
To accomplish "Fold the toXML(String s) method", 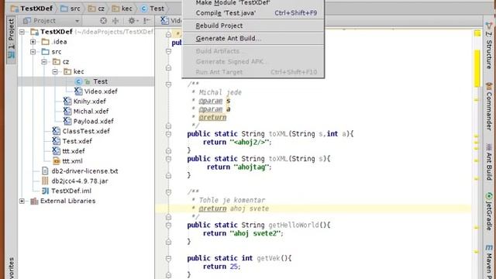I will point(168,159).
